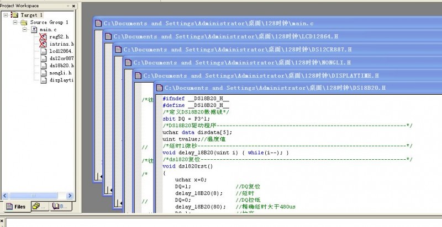This screenshot has width=442, height=227.
Task: Select the intrins.h file icon
Action: (x=44, y=44)
